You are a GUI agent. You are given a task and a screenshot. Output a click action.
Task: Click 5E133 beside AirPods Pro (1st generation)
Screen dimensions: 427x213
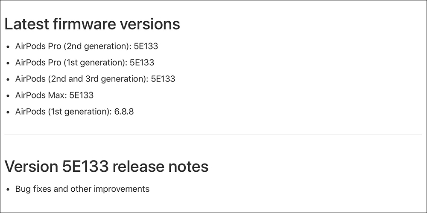[x=142, y=63]
